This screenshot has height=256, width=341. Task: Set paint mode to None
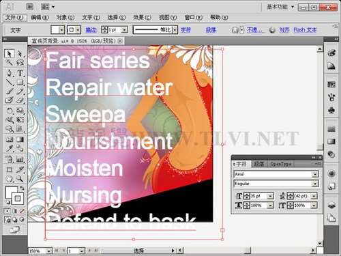point(22,211)
